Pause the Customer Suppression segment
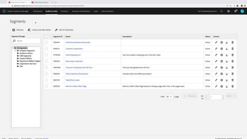 222,49
